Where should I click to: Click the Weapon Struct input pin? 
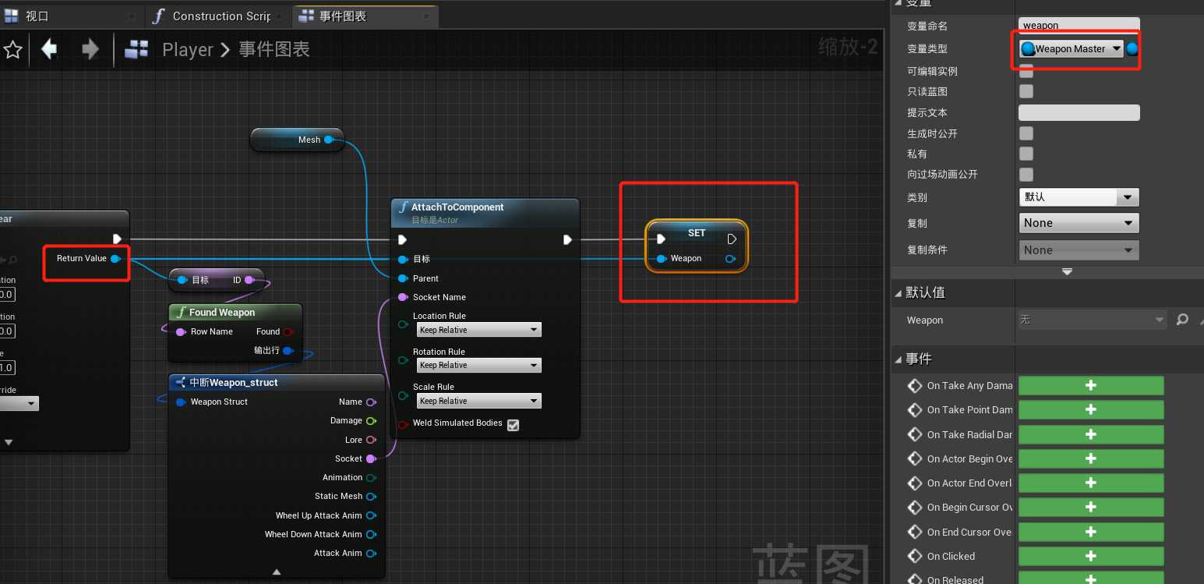click(181, 402)
